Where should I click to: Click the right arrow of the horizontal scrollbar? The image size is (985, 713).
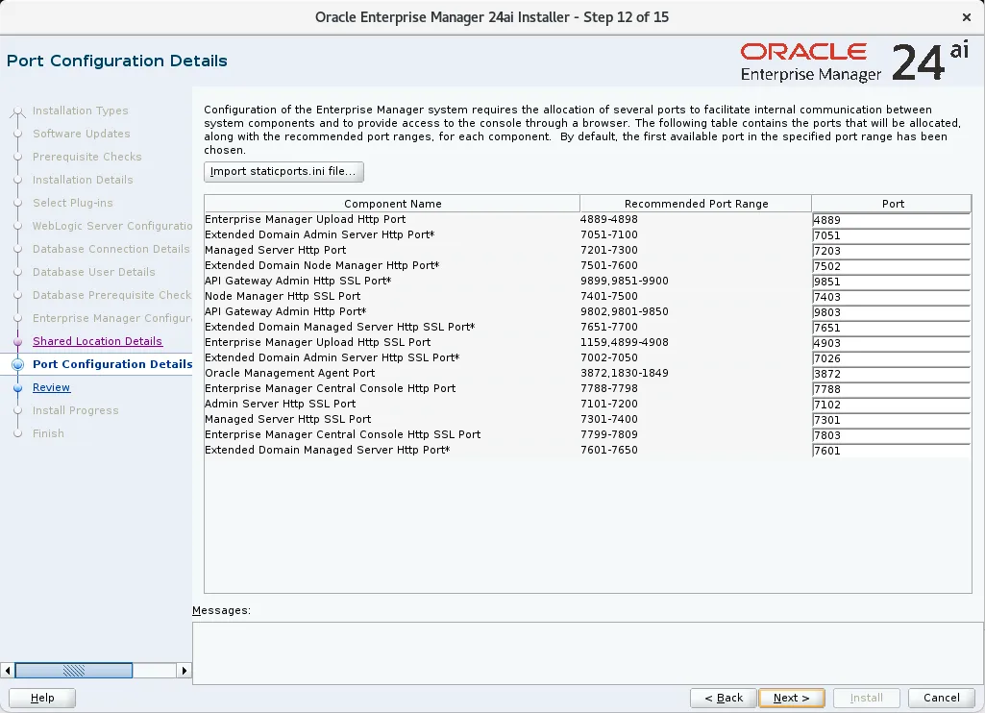[185, 670]
